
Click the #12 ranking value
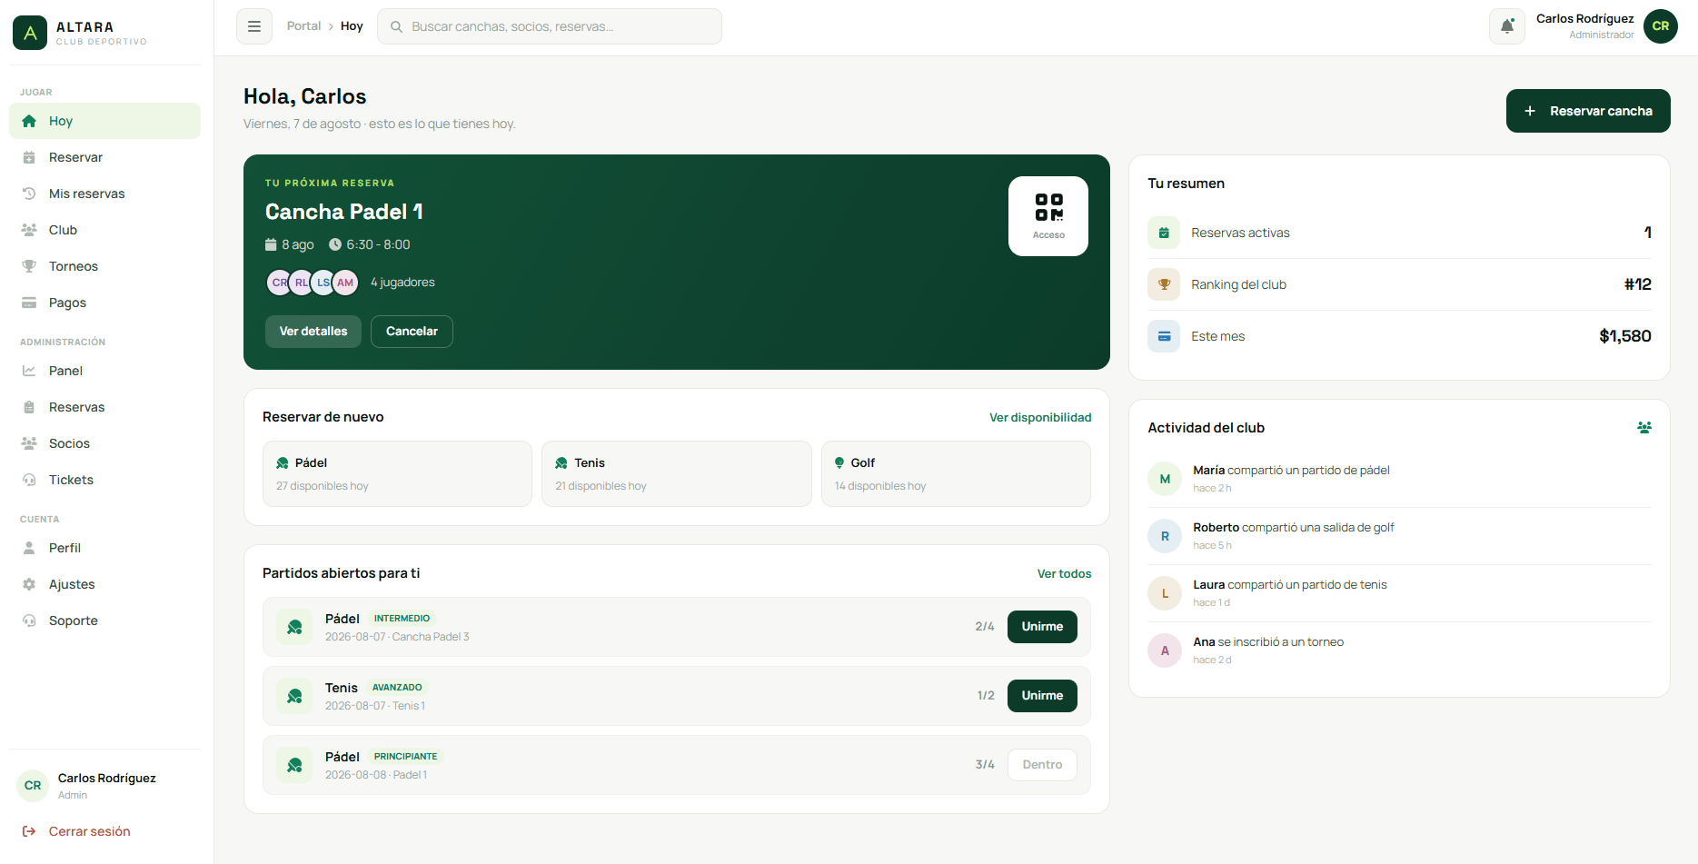pyautogui.click(x=1638, y=284)
